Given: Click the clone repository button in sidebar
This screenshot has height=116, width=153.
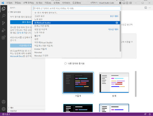Looking at the screenshot, I should (x=21, y=45).
